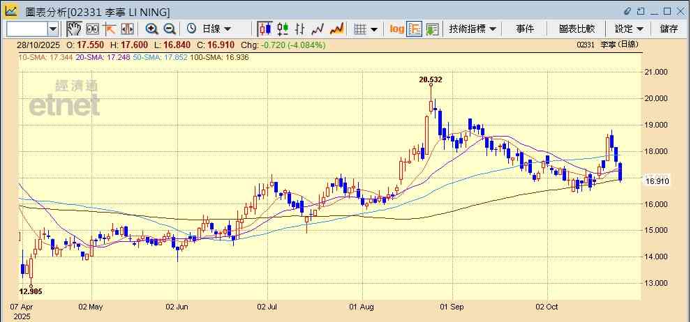Click the crosshair cursor tool icon
691x322 pixels.
(x=110, y=29)
